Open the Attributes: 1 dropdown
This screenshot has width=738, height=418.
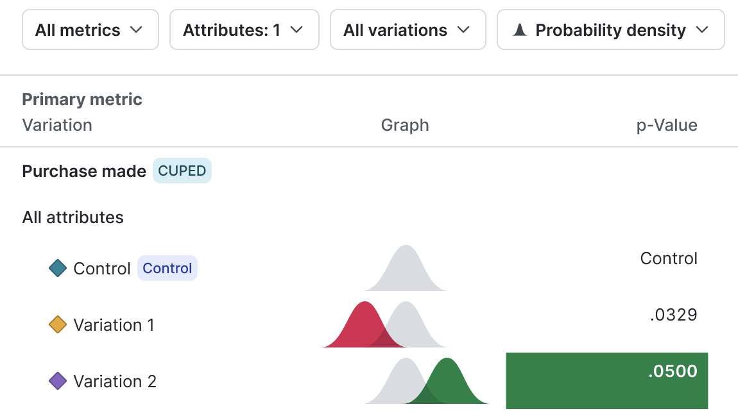pyautogui.click(x=244, y=29)
